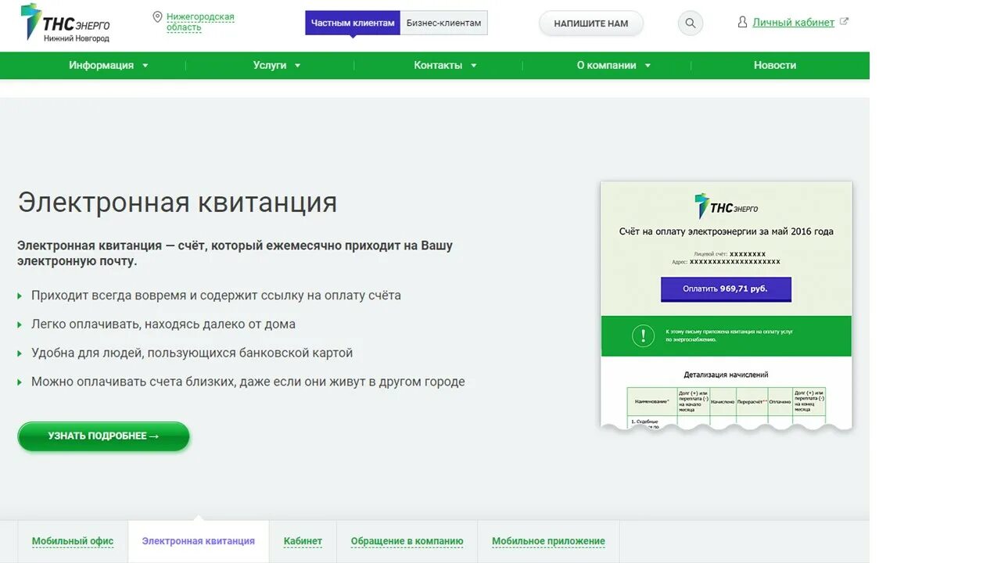The height and width of the screenshot is (563, 1001).
Task: Click the Оплатить 969,71 руб. button
Action: tap(726, 289)
